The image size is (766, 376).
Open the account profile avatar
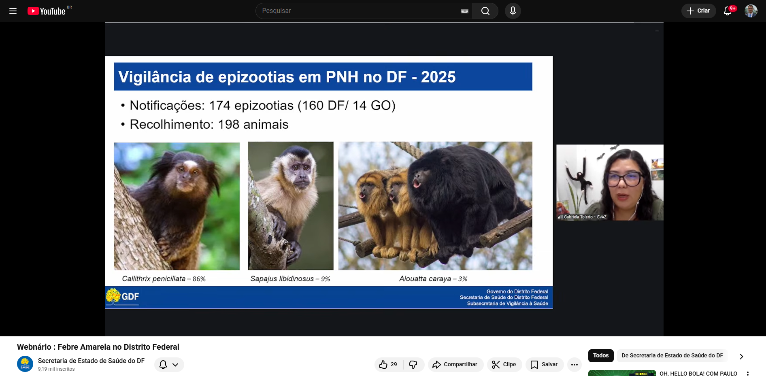751,11
